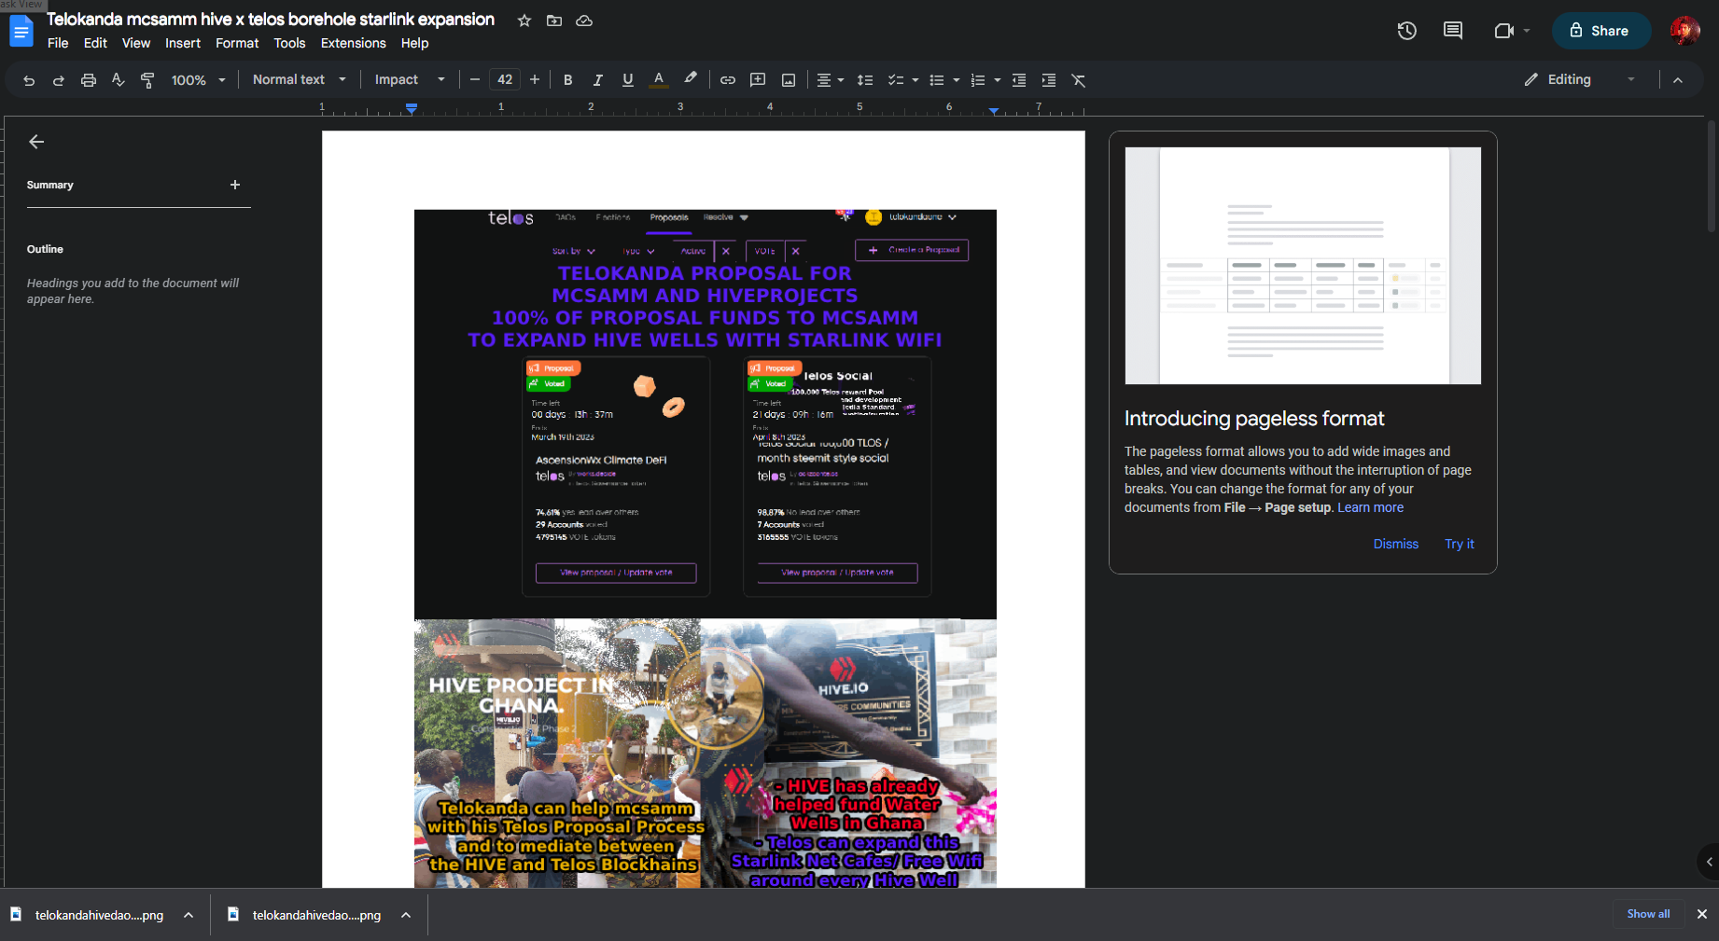Toggle Underline formatting
This screenshot has width=1719, height=941.
tap(628, 80)
